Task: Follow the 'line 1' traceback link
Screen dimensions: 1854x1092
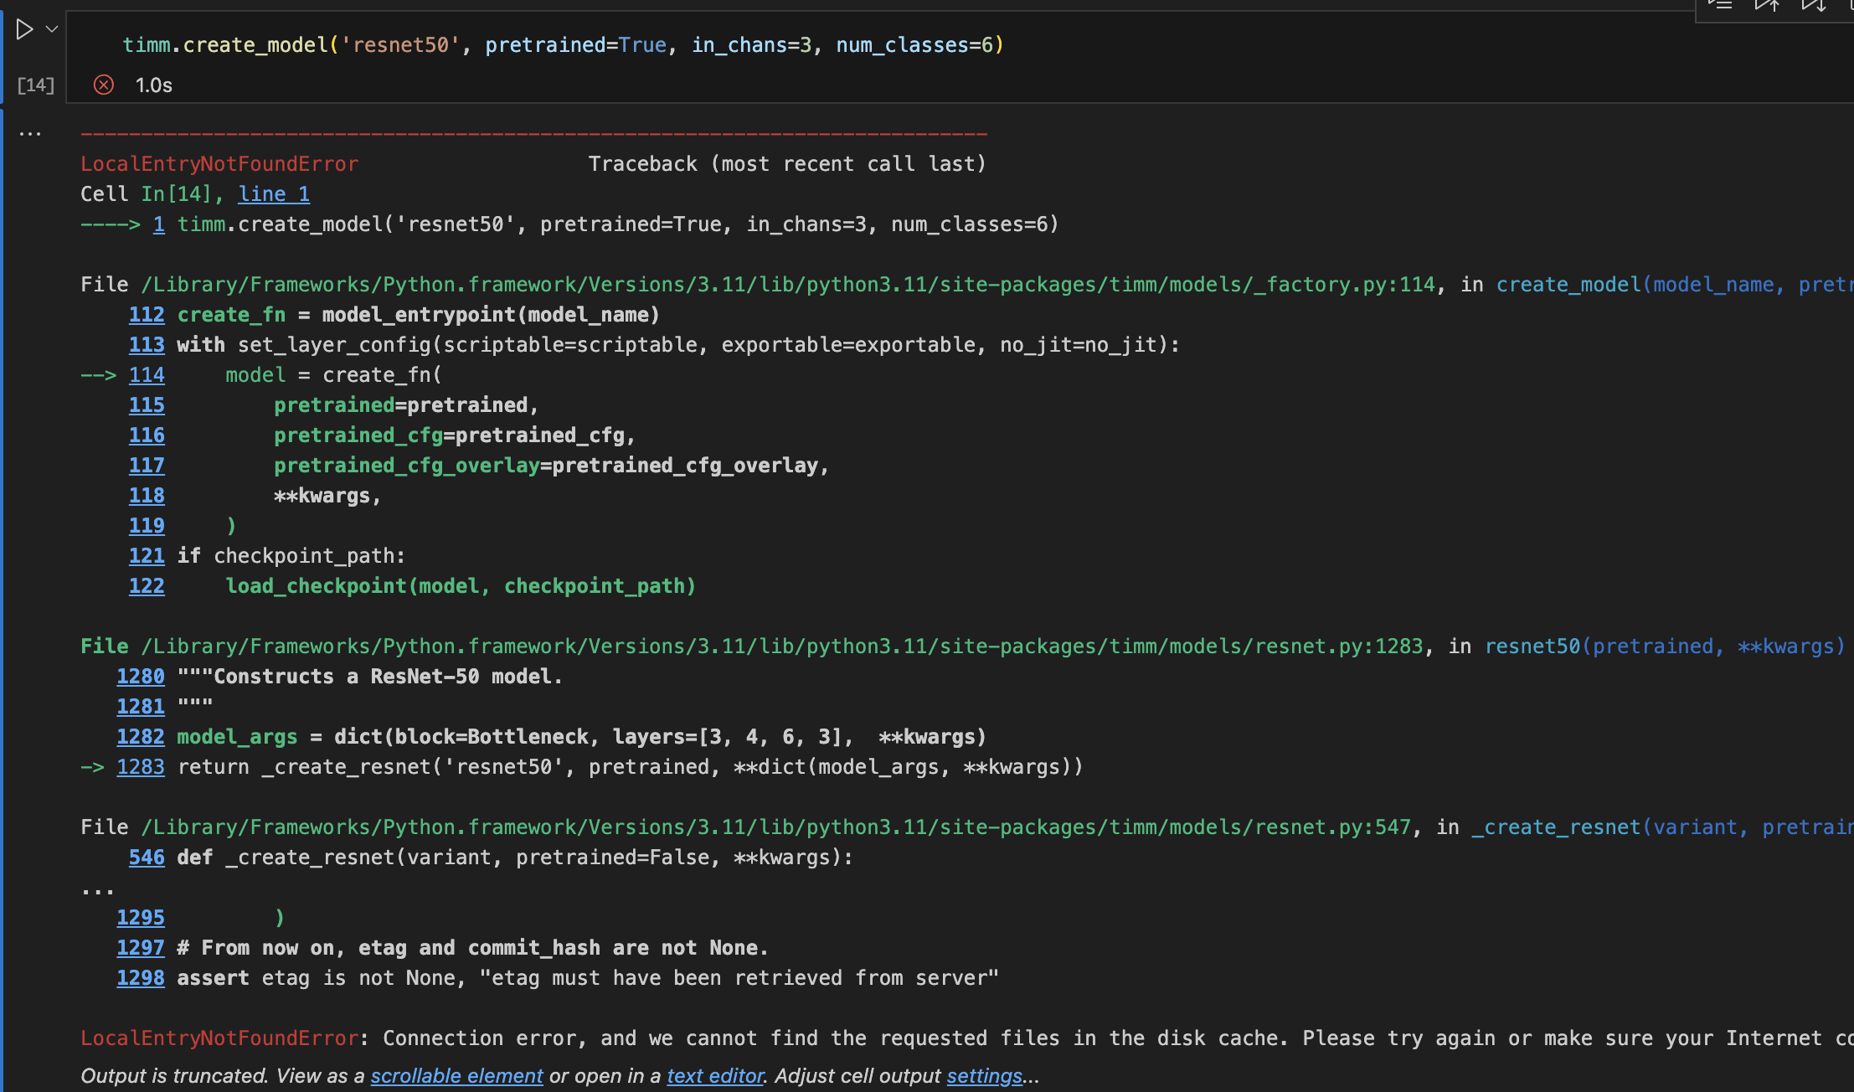Action: coord(274,194)
